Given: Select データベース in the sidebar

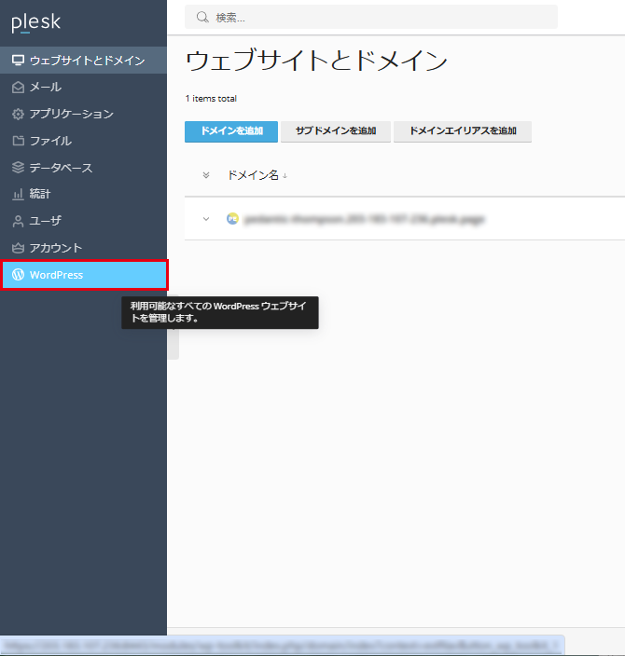Looking at the screenshot, I should [x=83, y=168].
